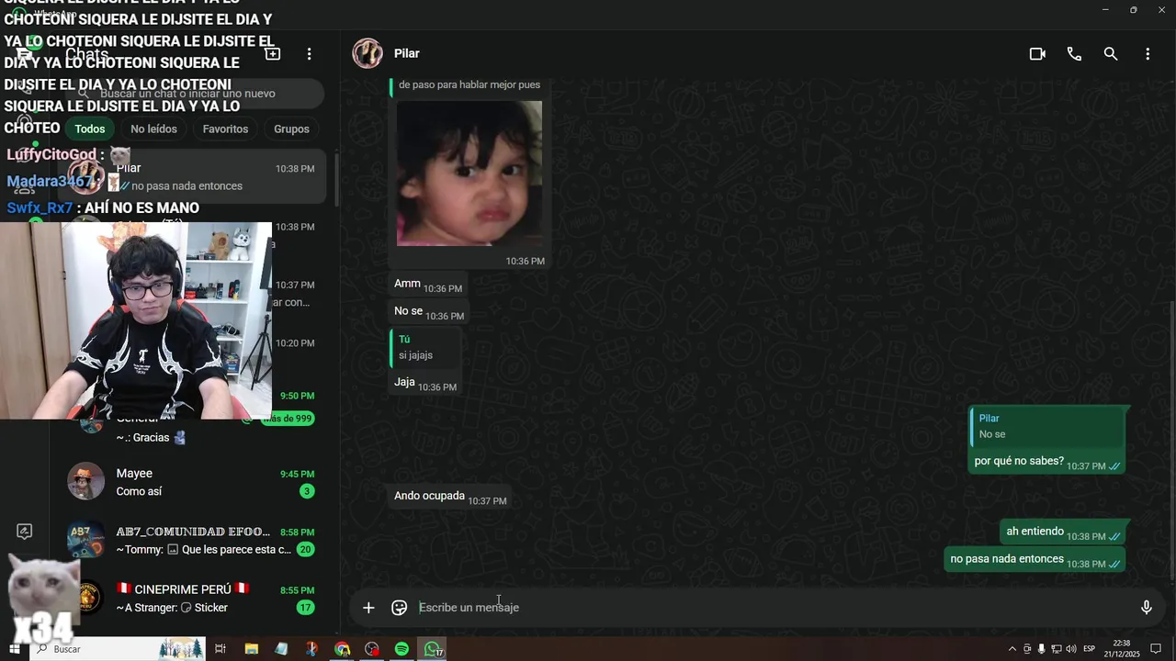Screen dimensions: 1176x661
Task: Click the 'Amm' message
Action: point(428,285)
